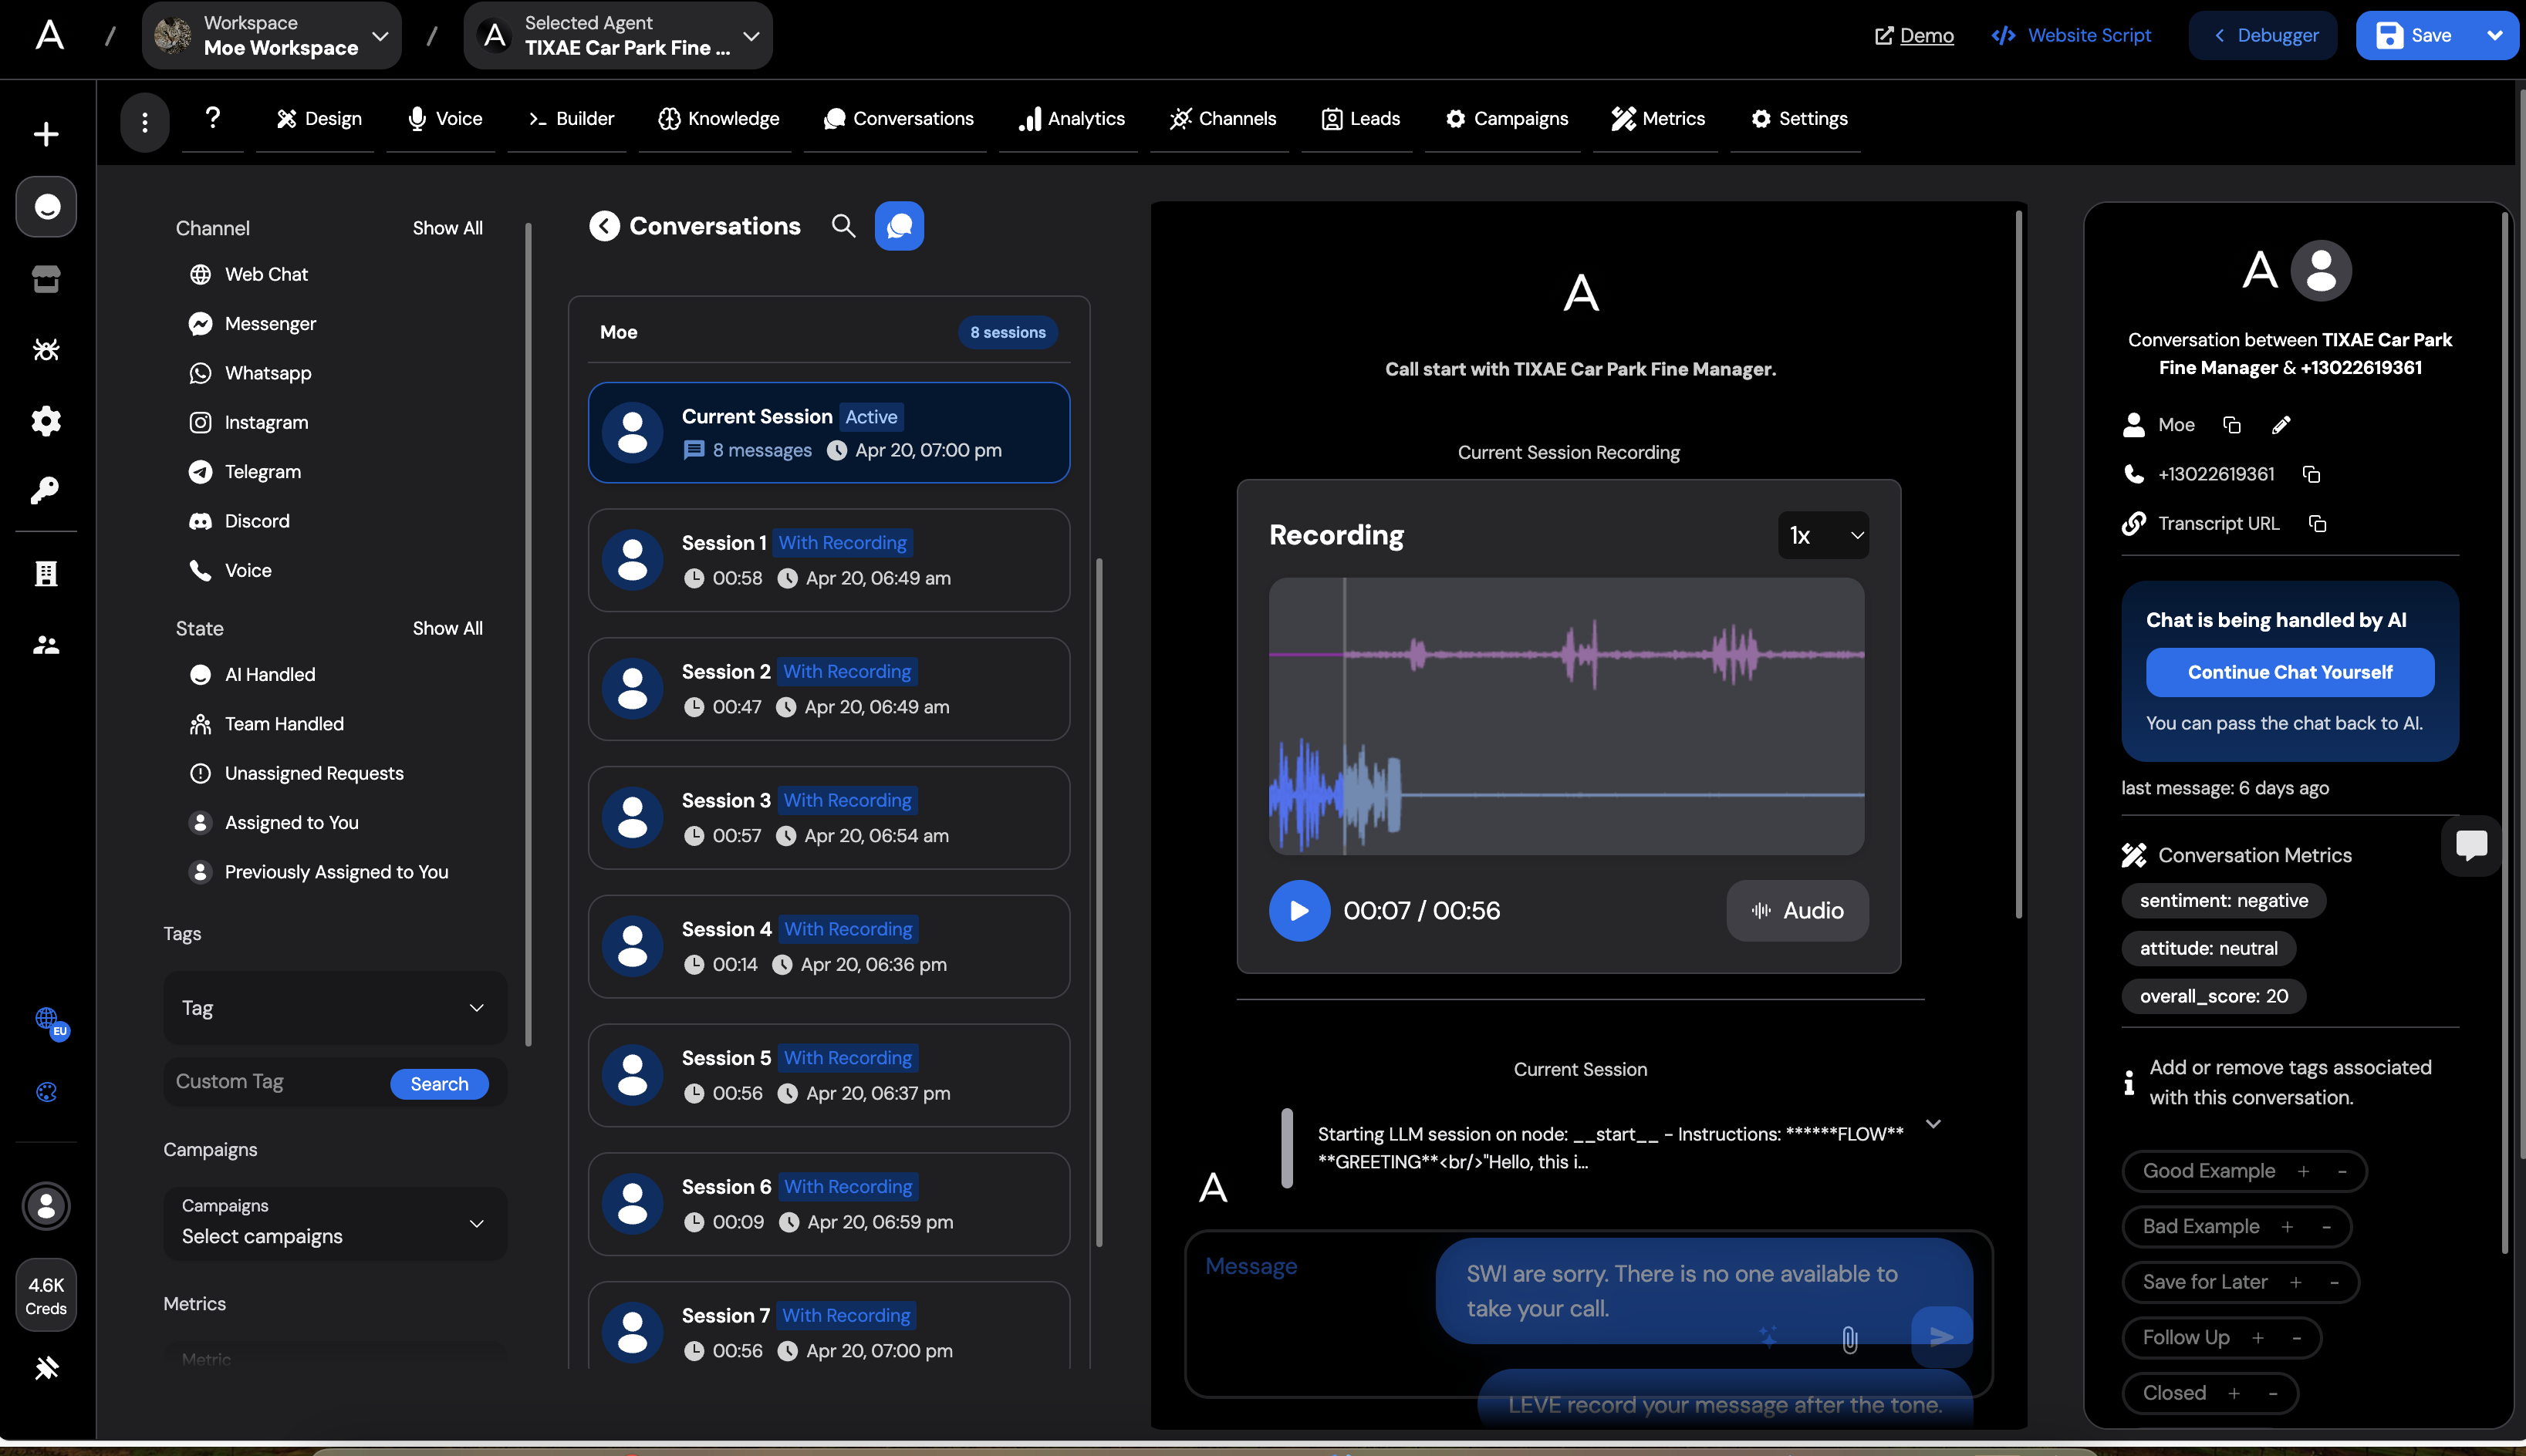Open the Save button dropdown arrow
Viewport: 2526px width, 1456px height.
[2495, 36]
